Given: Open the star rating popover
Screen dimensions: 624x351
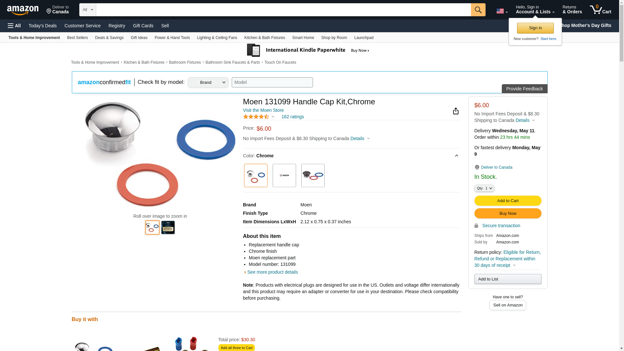Looking at the screenshot, I should 259,117.
